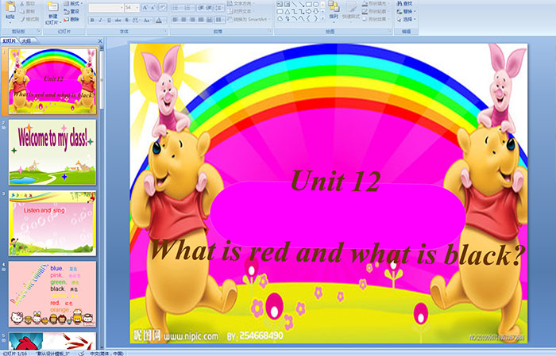Click the Paste (粘贴) button

pyautogui.click(x=10, y=11)
